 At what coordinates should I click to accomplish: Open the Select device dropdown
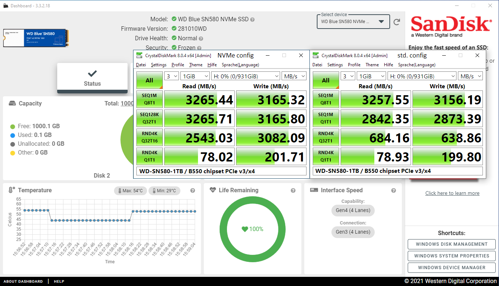(353, 22)
